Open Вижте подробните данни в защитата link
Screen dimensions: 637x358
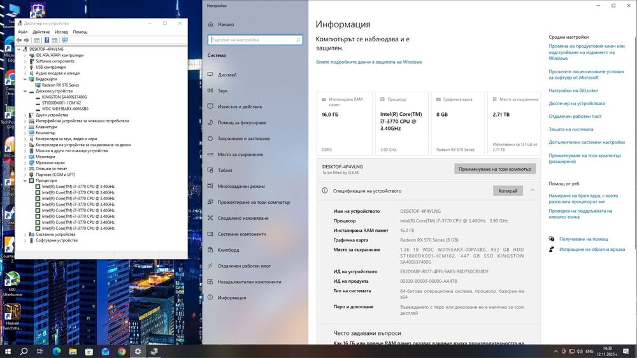click(369, 62)
